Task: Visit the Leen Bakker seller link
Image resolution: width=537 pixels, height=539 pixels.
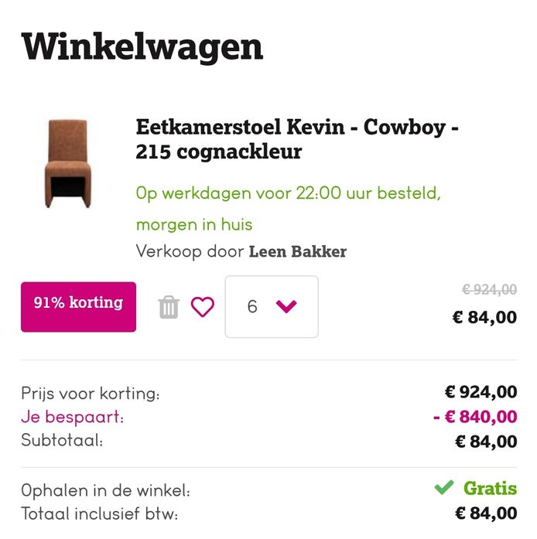Action: (298, 251)
